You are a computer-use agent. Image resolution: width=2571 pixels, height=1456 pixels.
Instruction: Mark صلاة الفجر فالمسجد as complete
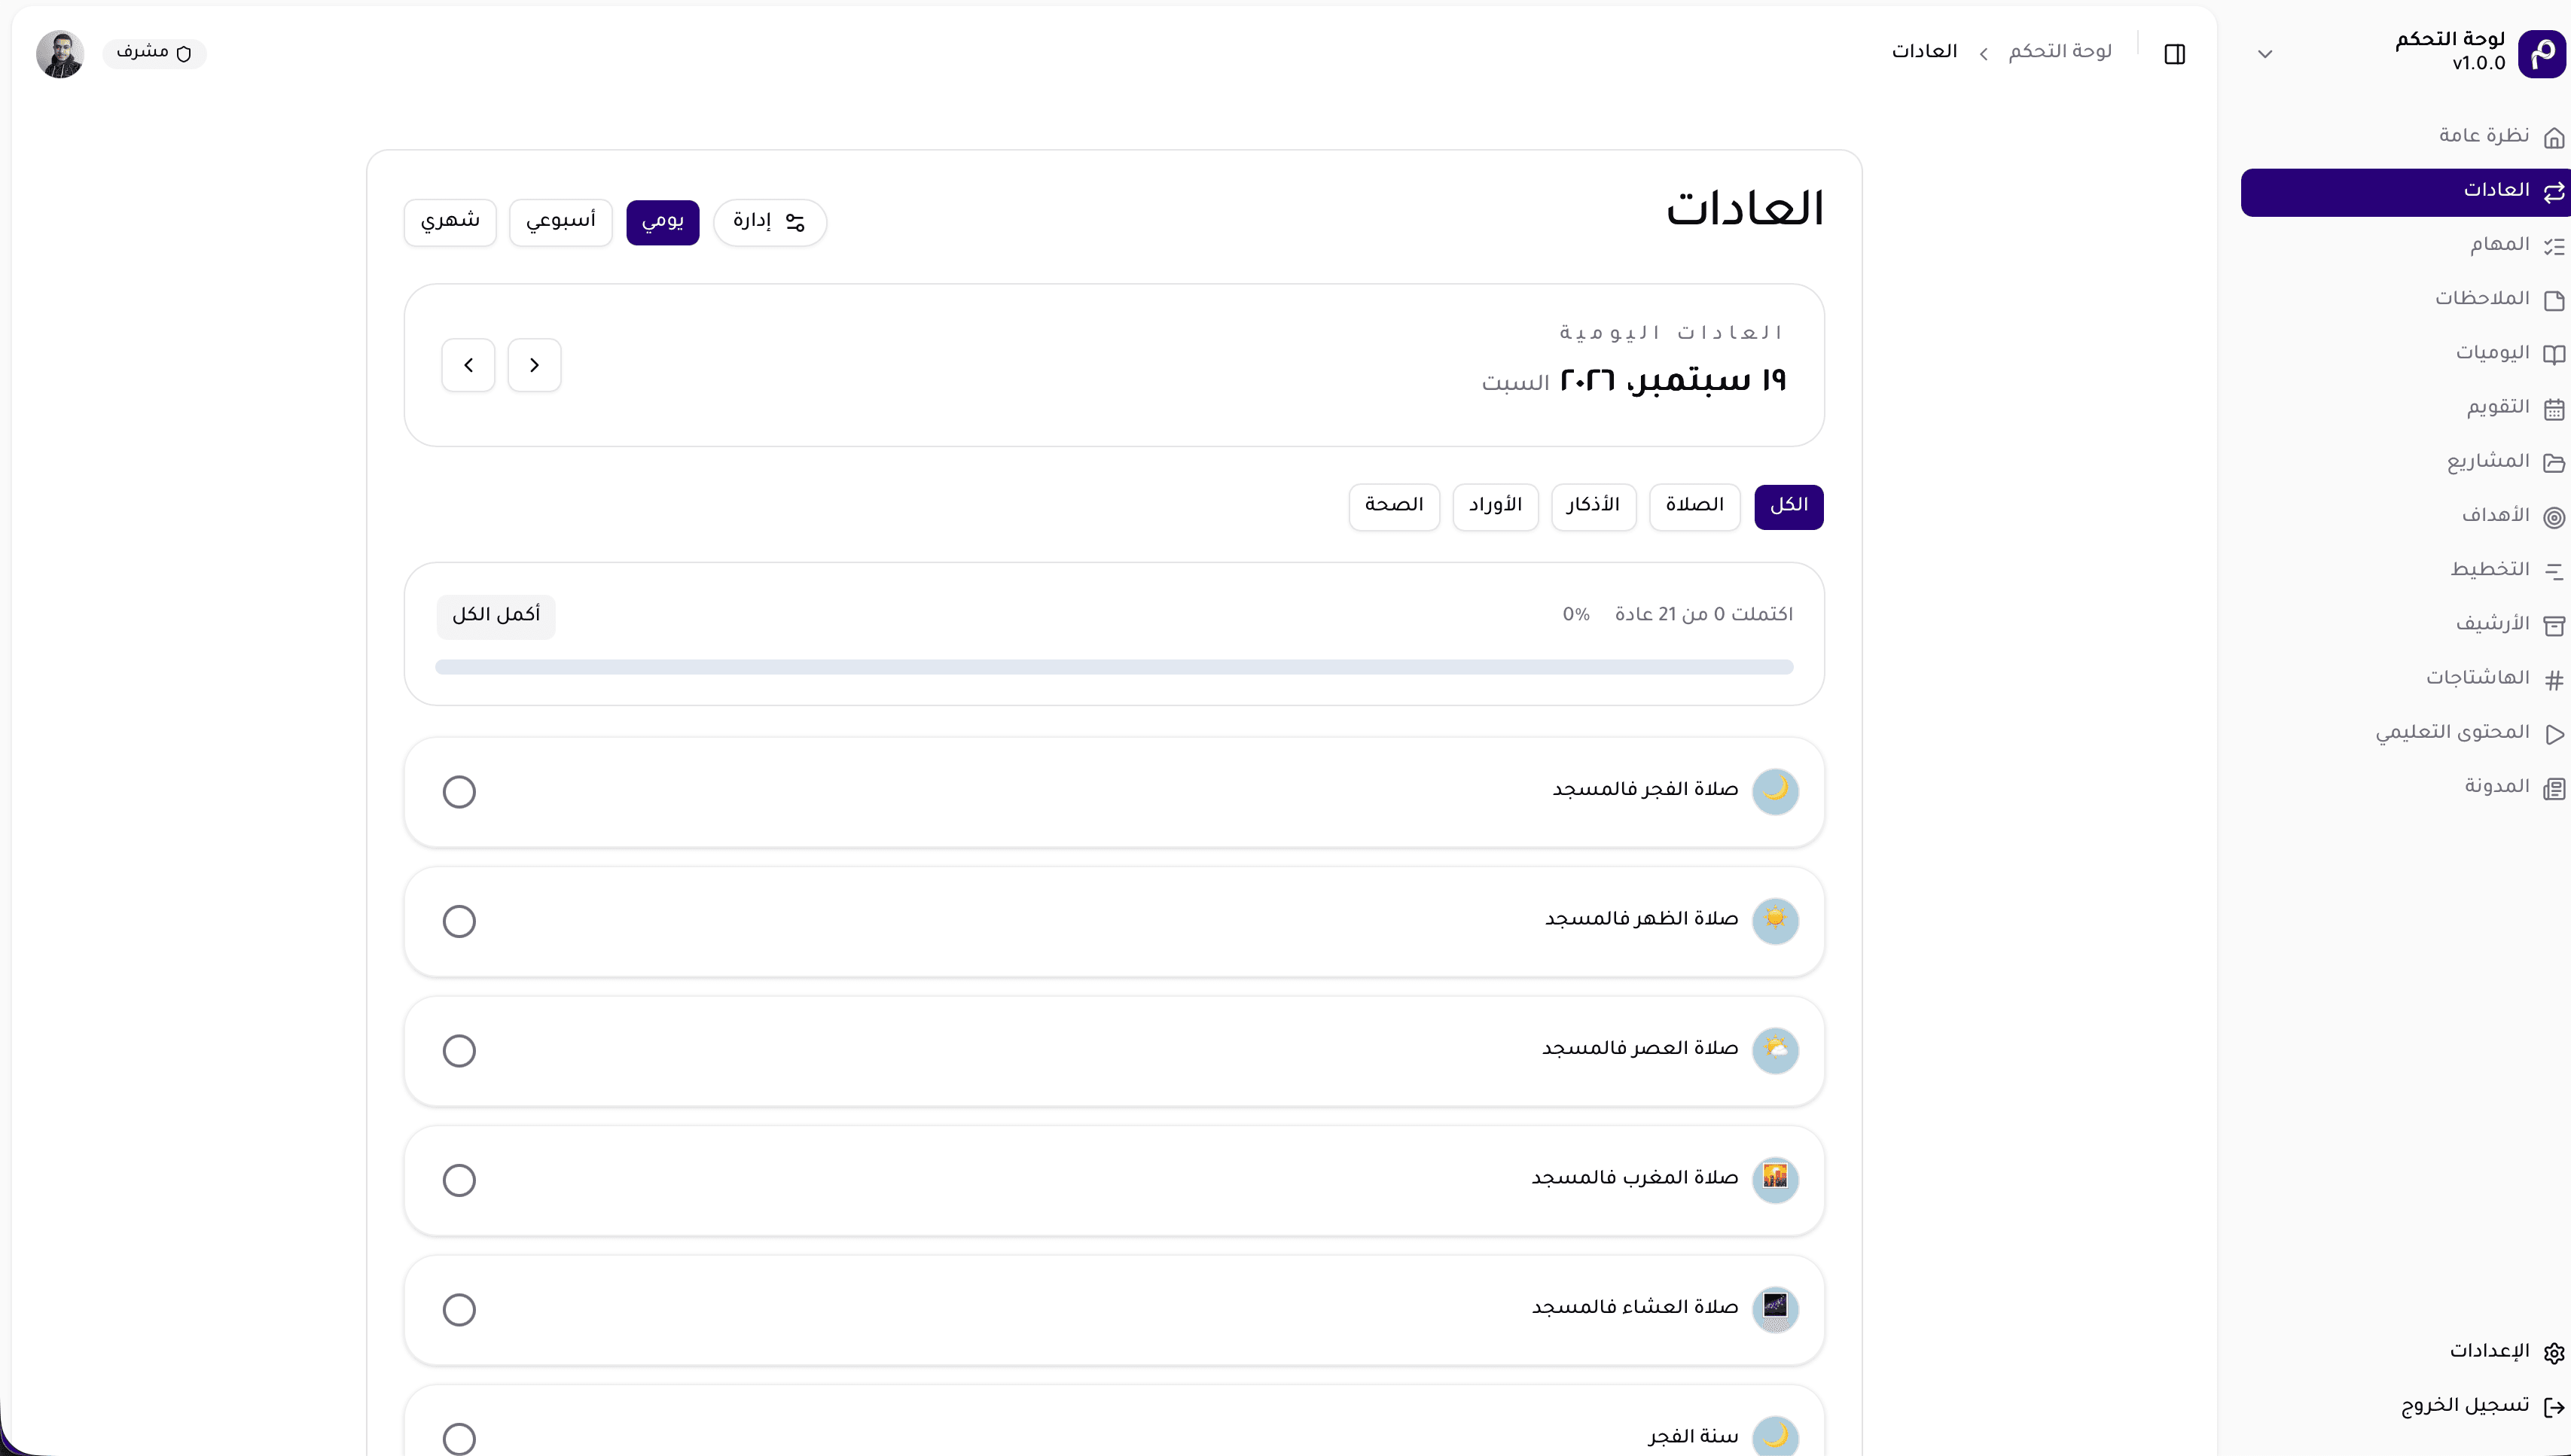459,792
